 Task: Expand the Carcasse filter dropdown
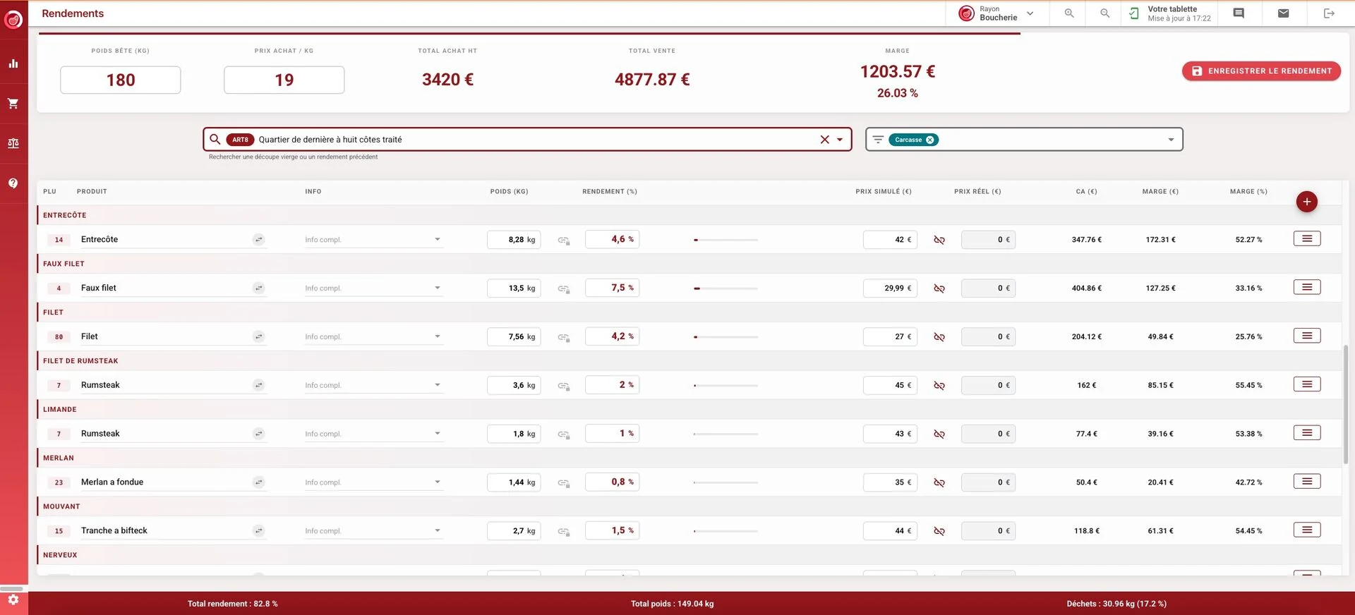tap(1171, 140)
